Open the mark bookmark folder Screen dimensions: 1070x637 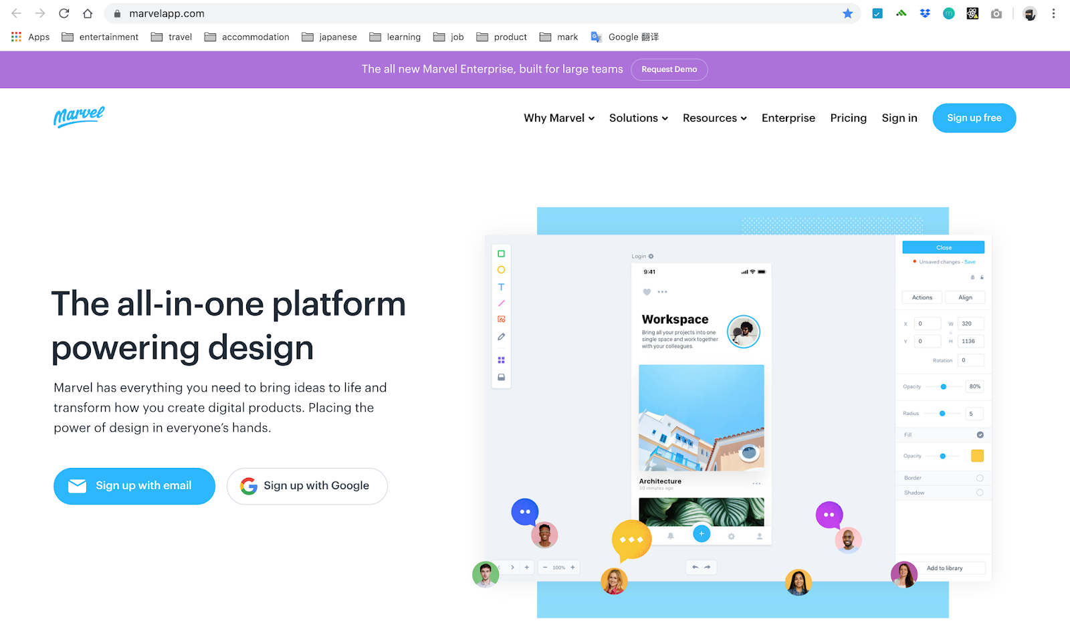point(559,37)
